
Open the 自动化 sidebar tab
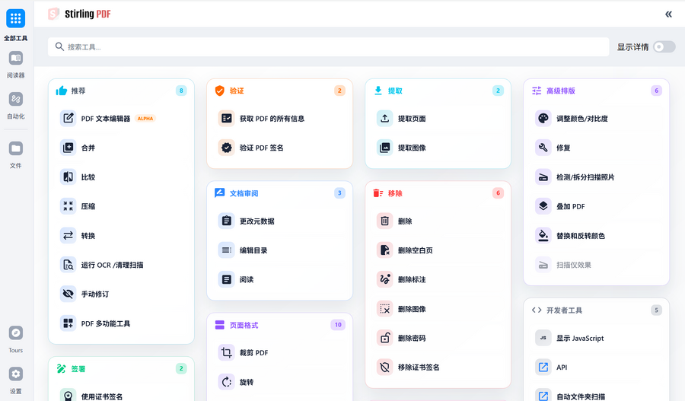15,105
